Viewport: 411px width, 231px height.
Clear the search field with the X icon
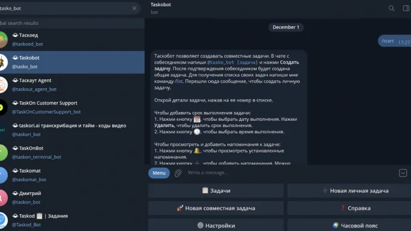134,8
